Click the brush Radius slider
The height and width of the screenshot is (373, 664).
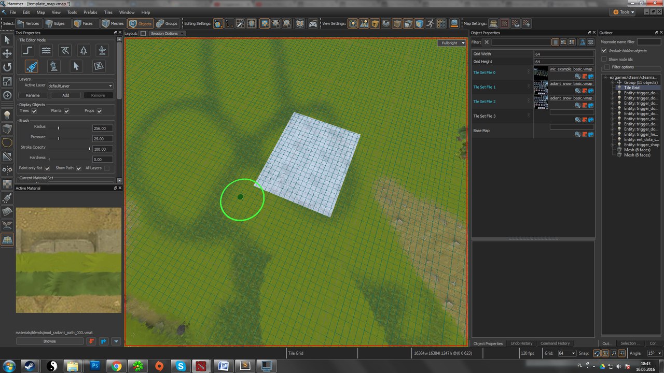(x=58, y=127)
